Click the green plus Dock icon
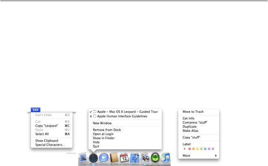Screen dimensions: 268x166 (x=155, y=157)
